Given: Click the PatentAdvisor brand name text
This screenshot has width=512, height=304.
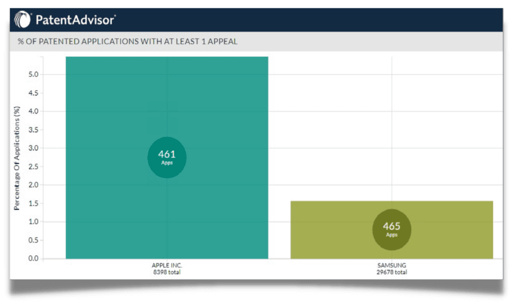Looking at the screenshot, I should 75,20.
